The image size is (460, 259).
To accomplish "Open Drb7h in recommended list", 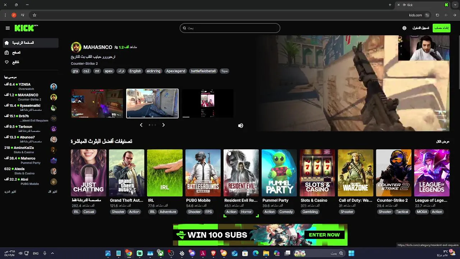I will point(31,118).
